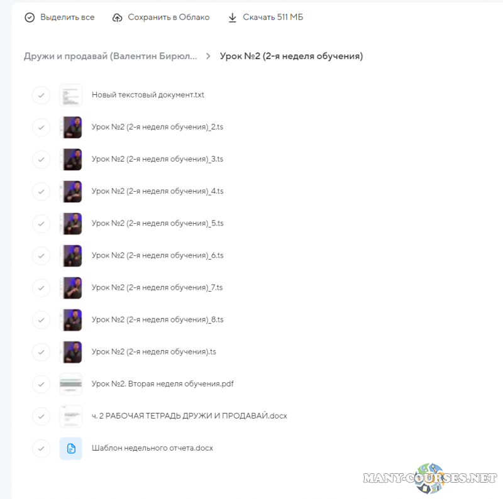Screen dimensions: 503x499
Task: Open the Новый текстовый документ.txt file icon
Action: pos(71,96)
